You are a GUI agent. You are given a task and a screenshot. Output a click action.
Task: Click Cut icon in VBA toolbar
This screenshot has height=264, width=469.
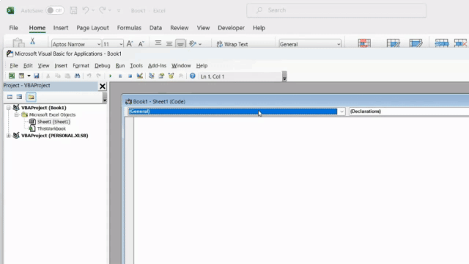click(48, 76)
